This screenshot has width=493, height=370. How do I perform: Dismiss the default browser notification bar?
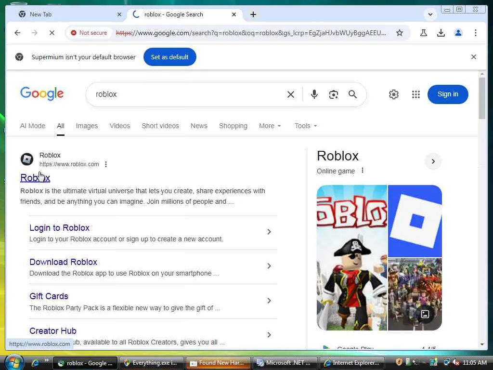coord(474,57)
